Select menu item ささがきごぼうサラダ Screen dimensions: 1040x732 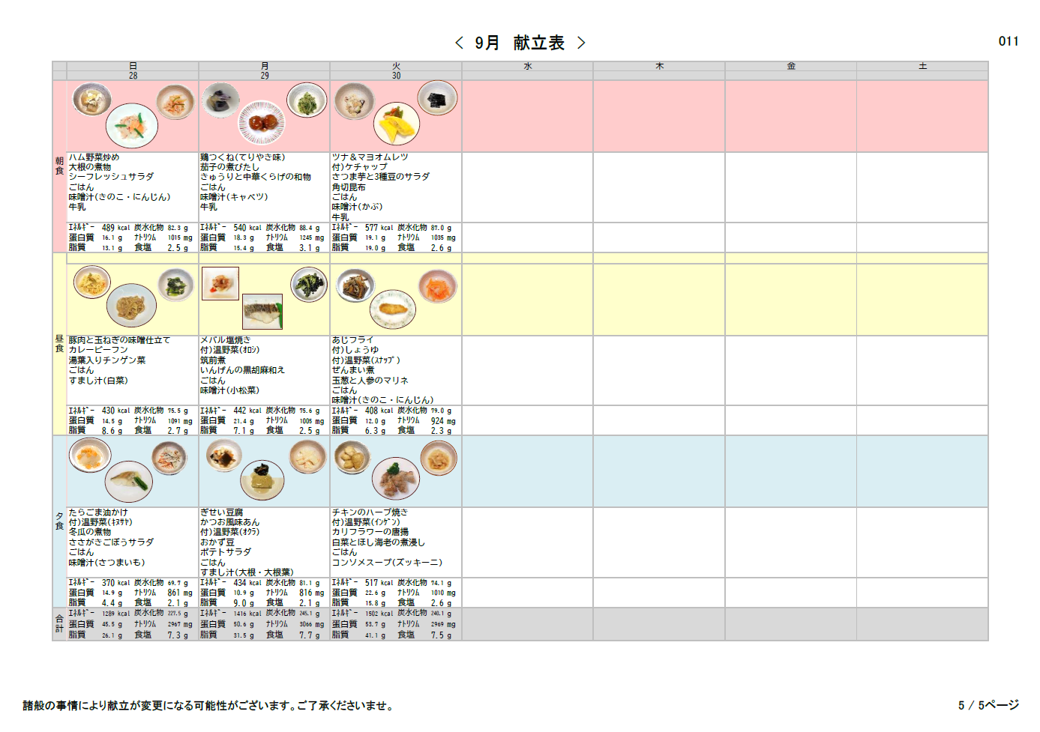[x=111, y=542]
